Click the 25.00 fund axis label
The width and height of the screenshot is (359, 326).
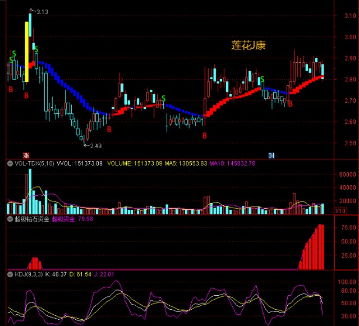pos(348,255)
